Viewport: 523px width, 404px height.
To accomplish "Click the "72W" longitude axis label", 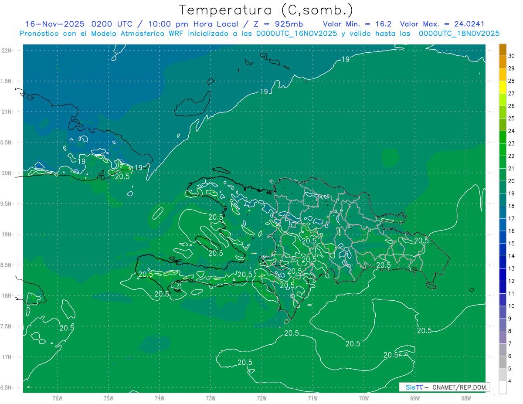I will [x=261, y=398].
